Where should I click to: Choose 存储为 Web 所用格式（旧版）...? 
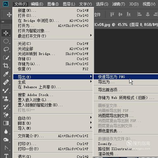(x=126, y=98)
